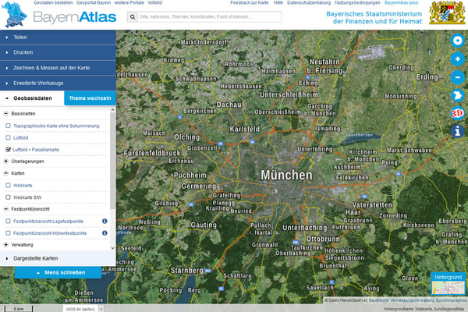Focus the place and address search field
The width and height of the screenshot is (468, 312).
(x=209, y=17)
